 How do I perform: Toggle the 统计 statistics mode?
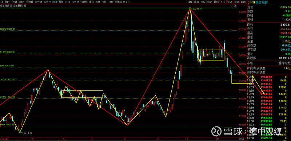point(210,2)
